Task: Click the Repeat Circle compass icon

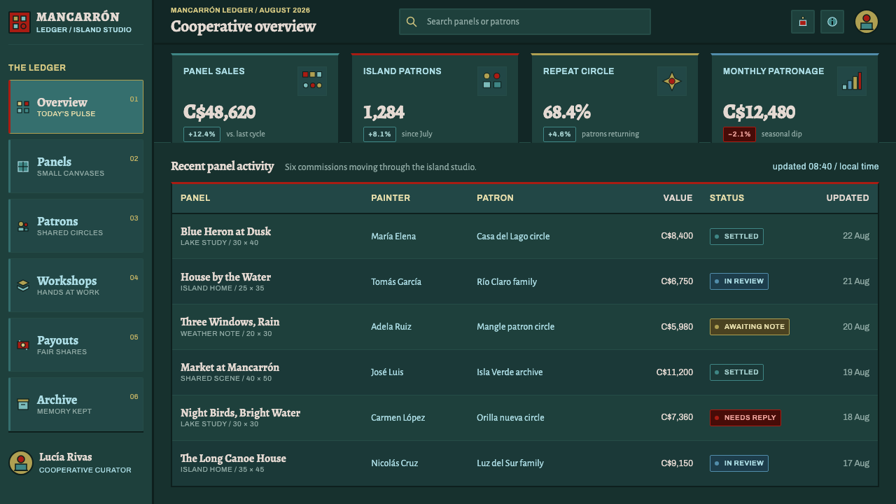Action: 672,81
